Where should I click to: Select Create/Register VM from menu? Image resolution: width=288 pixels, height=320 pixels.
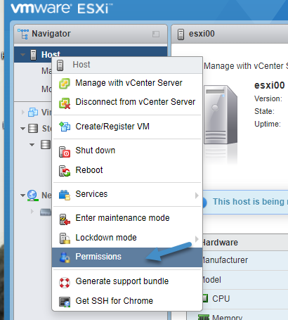[x=127, y=127]
